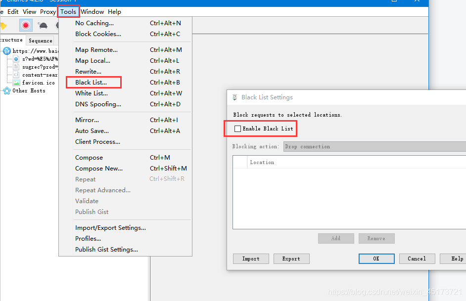The height and width of the screenshot is (301, 466).
Task: Choose Block Cookies... menu entry
Action: pyautogui.click(x=125, y=34)
